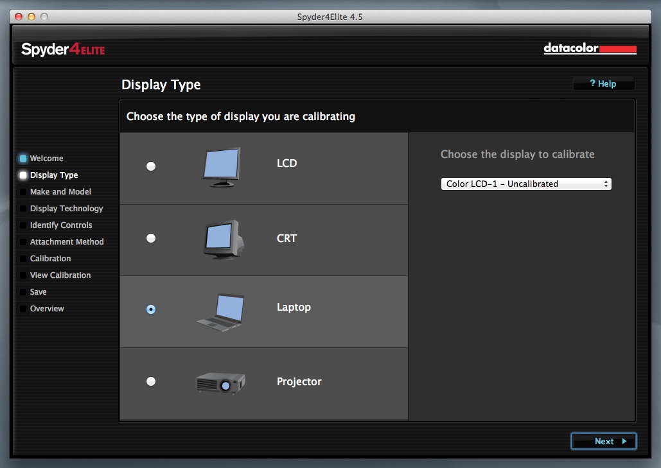Open the Identify Controls step
Screen dimensions: 661x468
point(61,225)
